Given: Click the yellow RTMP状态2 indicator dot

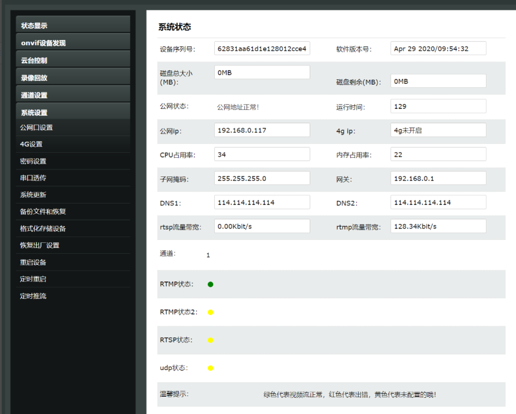Looking at the screenshot, I should 211,312.
